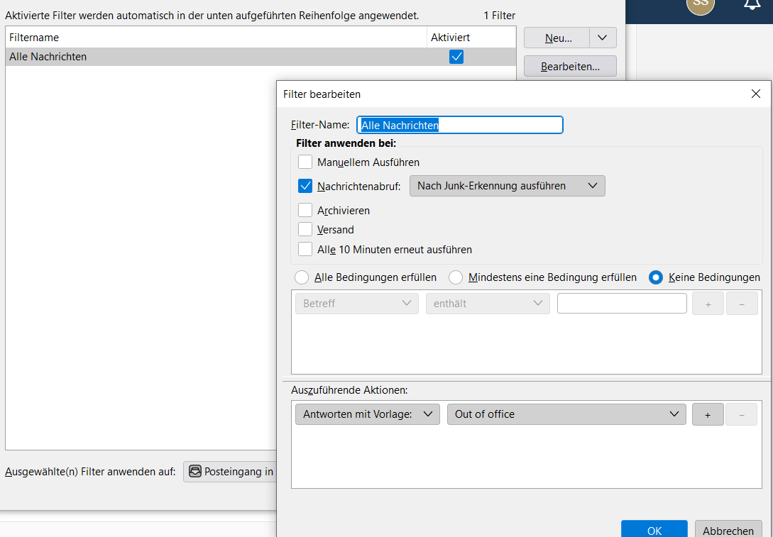Image resolution: width=773 pixels, height=537 pixels.
Task: Tick the Versand checkbox
Action: (305, 230)
